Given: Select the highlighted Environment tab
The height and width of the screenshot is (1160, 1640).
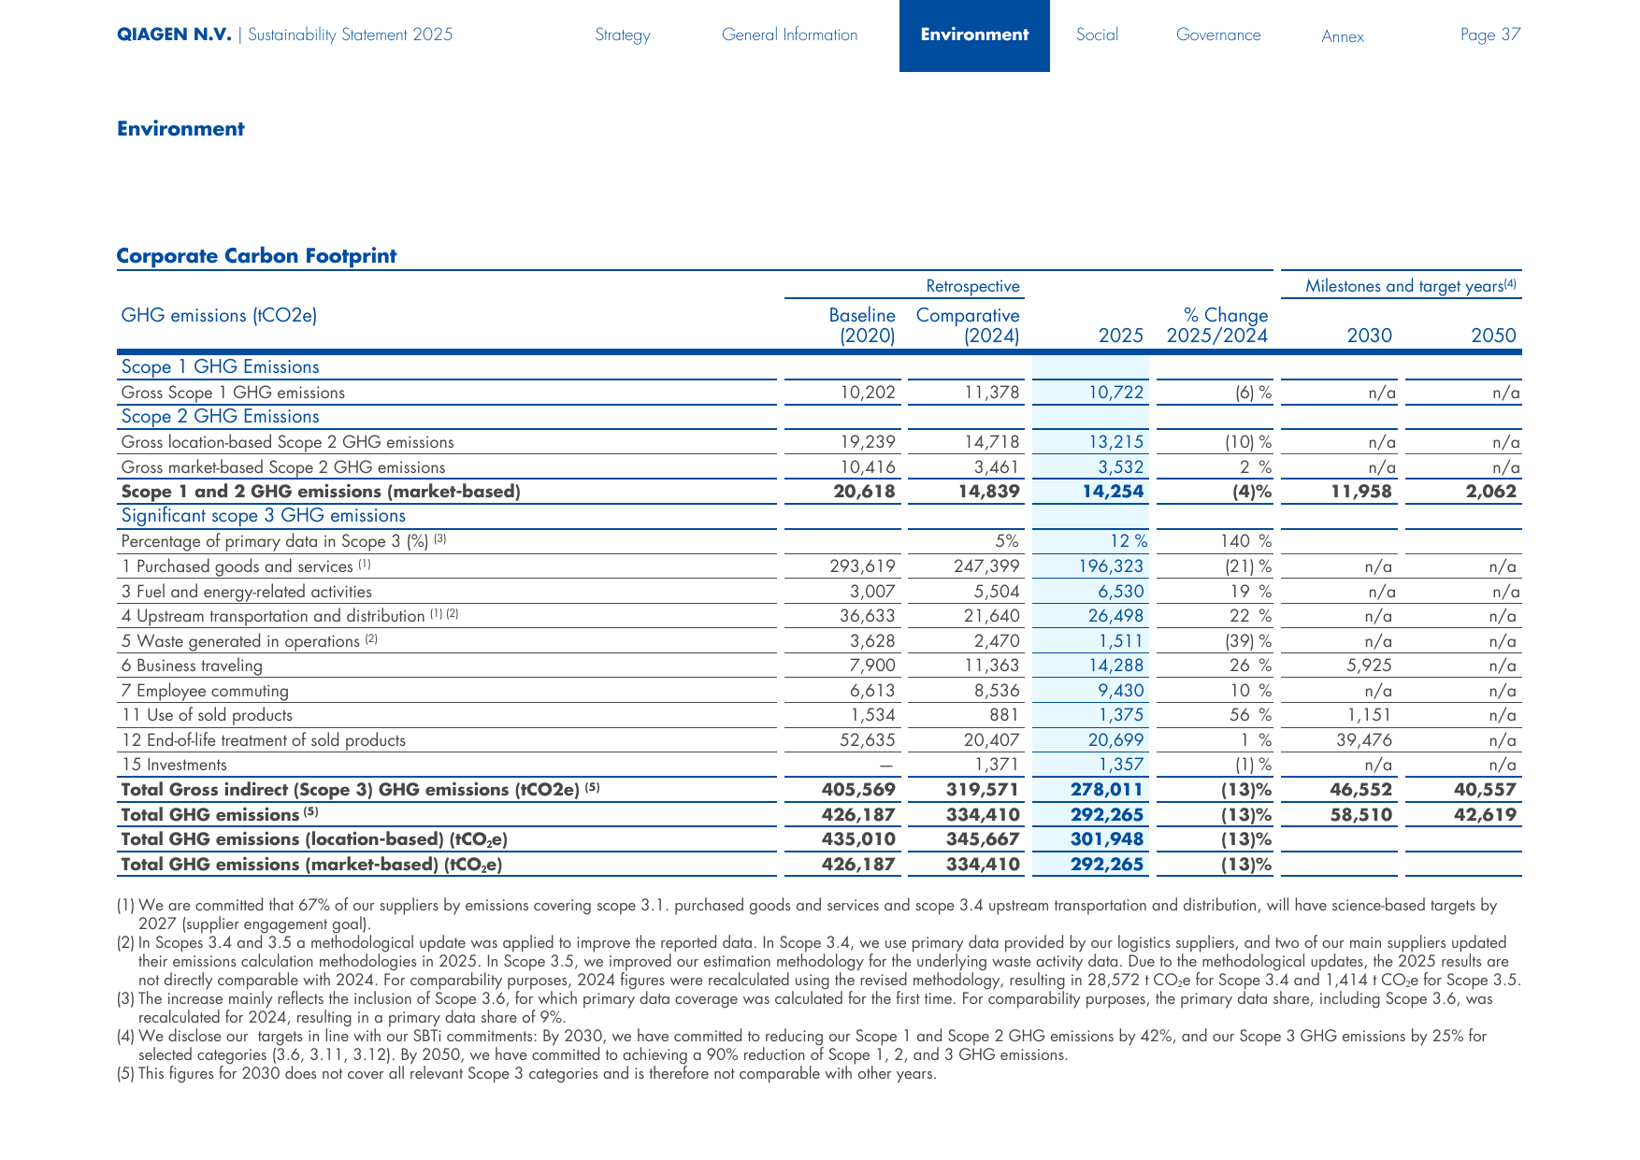Looking at the screenshot, I should click(974, 36).
